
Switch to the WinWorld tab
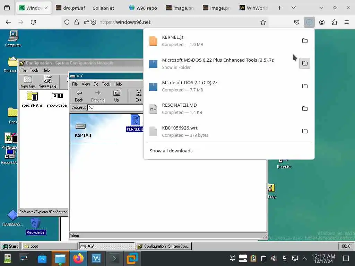(x=254, y=8)
